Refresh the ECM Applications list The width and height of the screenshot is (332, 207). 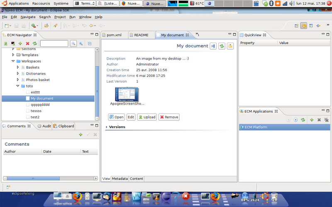click(x=303, y=120)
